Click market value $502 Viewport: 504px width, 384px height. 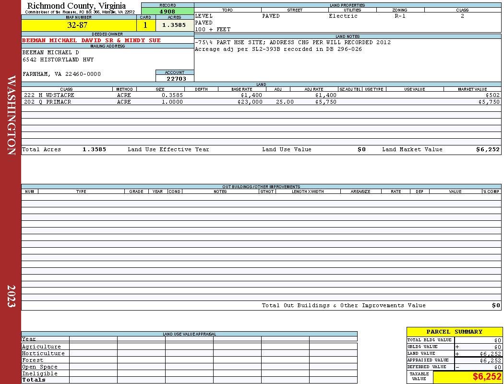click(493, 95)
